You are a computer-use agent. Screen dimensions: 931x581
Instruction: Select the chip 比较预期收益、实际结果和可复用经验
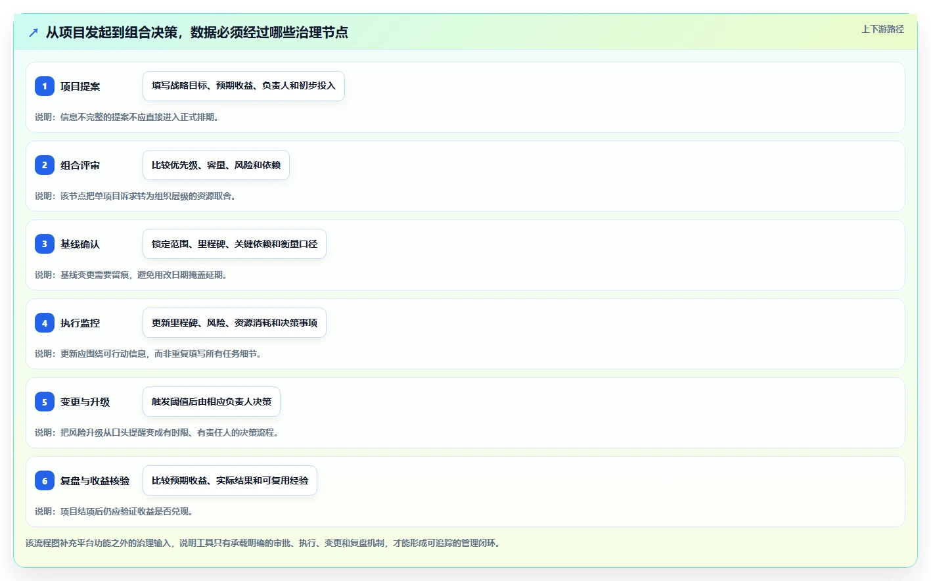click(x=230, y=480)
